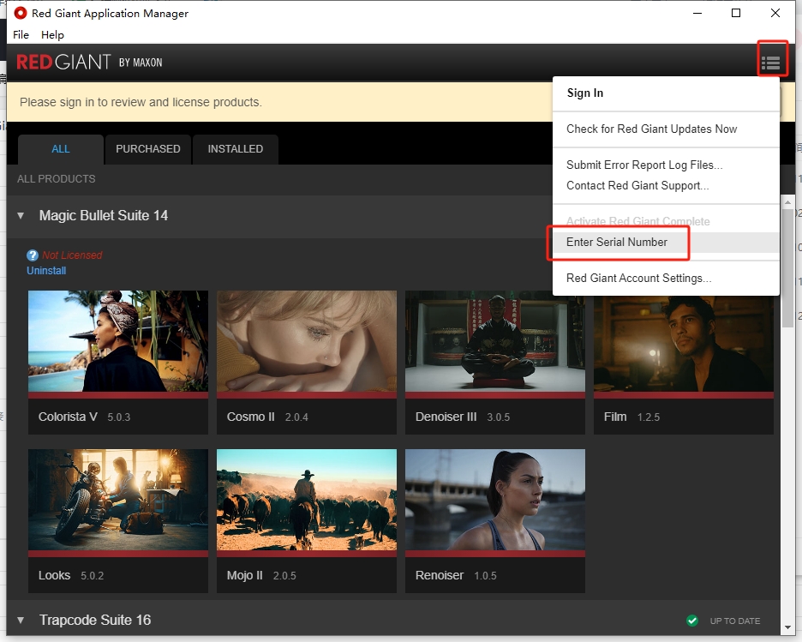This screenshot has width=802, height=642.
Task: Select the Colorista V product thumbnail
Action: pos(118,343)
